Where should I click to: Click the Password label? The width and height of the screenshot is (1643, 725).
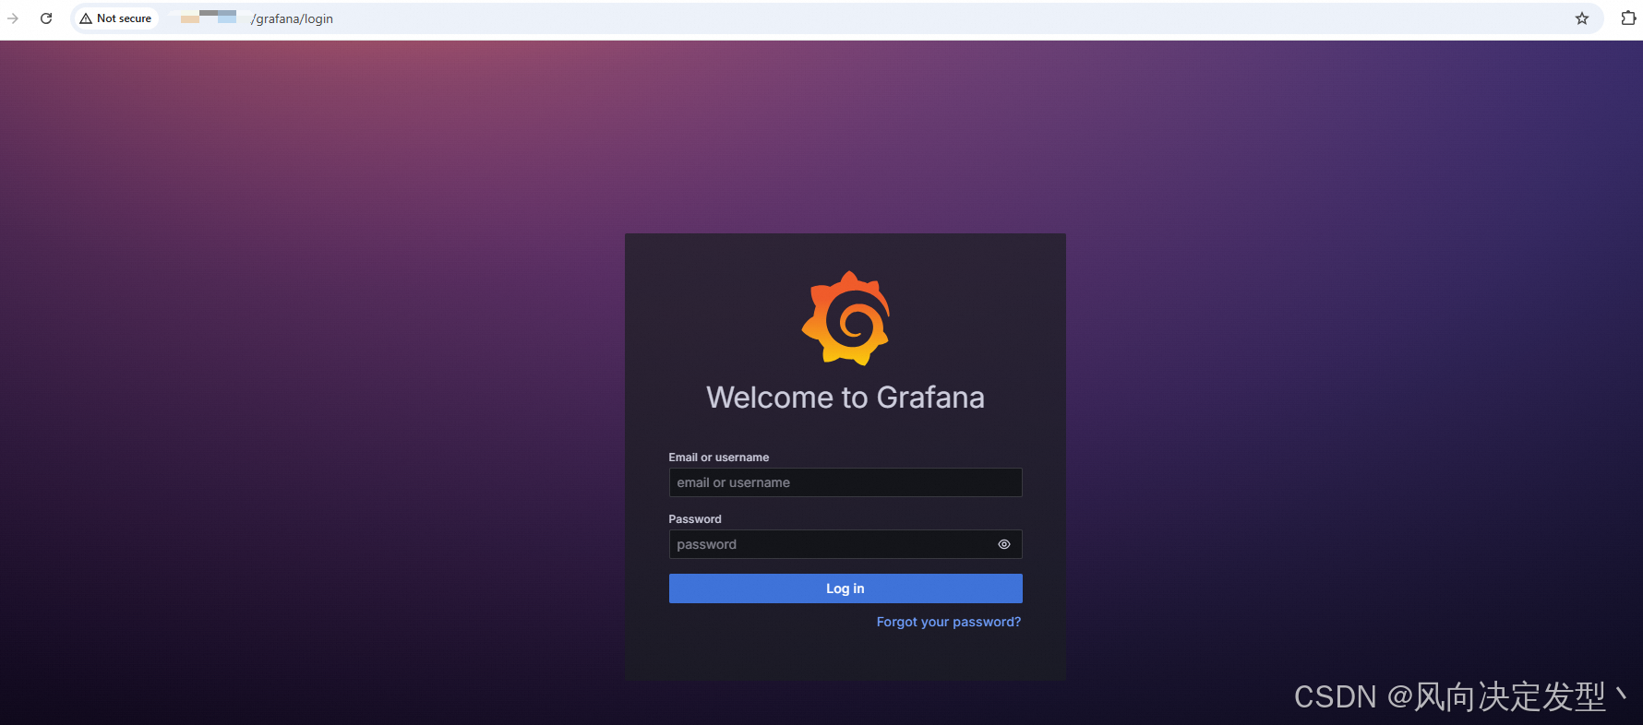click(x=695, y=519)
